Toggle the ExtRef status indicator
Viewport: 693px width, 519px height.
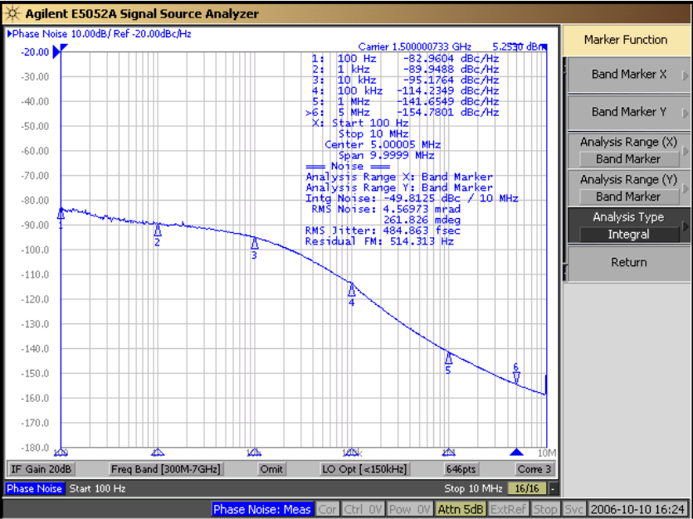508,509
